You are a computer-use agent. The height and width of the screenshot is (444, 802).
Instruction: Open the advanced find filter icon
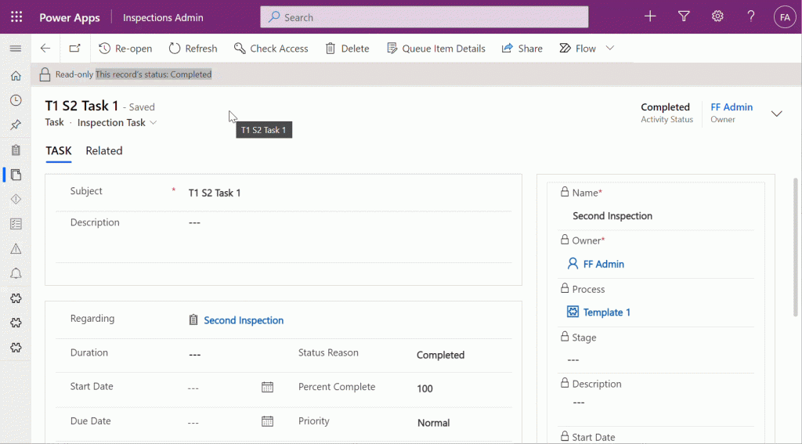pos(684,17)
